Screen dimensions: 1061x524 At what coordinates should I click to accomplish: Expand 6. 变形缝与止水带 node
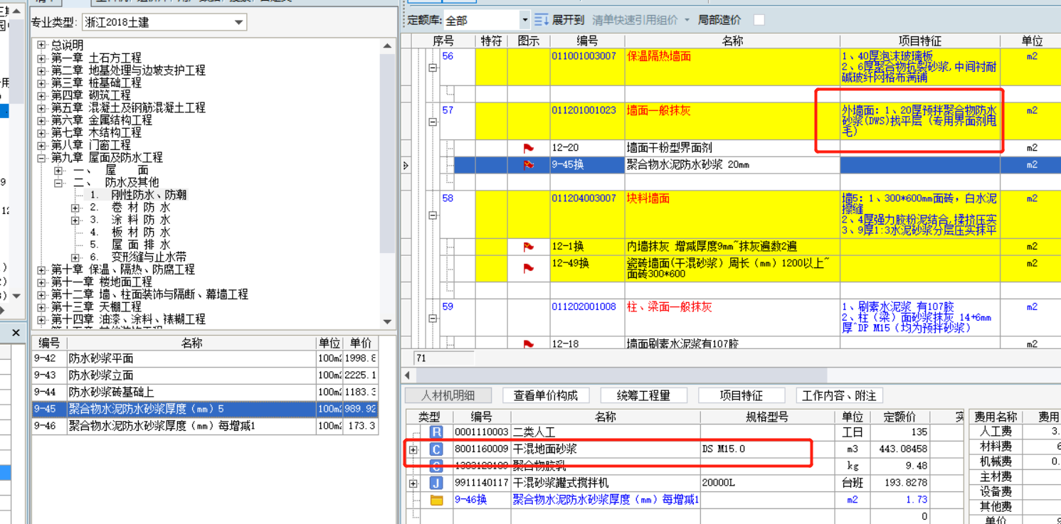click(75, 257)
